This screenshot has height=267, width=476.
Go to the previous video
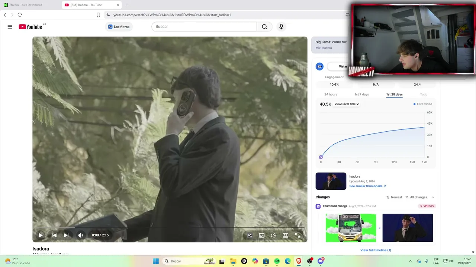pyautogui.click(x=54, y=235)
